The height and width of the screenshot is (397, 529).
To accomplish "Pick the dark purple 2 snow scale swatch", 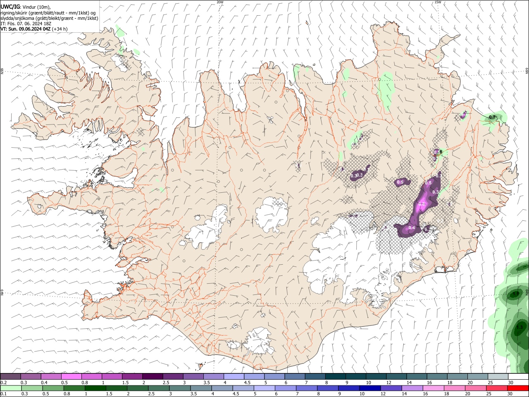I will coord(152,376).
